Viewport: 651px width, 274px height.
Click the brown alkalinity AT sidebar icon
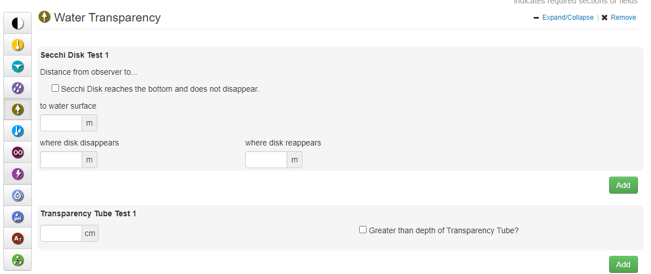click(18, 238)
